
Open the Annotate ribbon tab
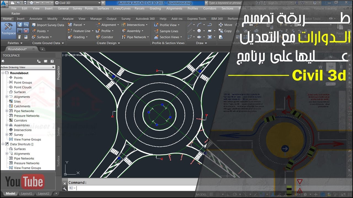pyautogui.click(x=36, y=19)
